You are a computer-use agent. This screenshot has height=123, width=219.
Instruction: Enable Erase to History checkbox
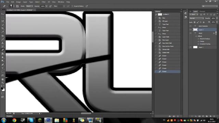(72, 6)
